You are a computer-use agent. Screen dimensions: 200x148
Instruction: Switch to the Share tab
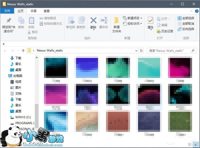pyautogui.click(x=33, y=11)
